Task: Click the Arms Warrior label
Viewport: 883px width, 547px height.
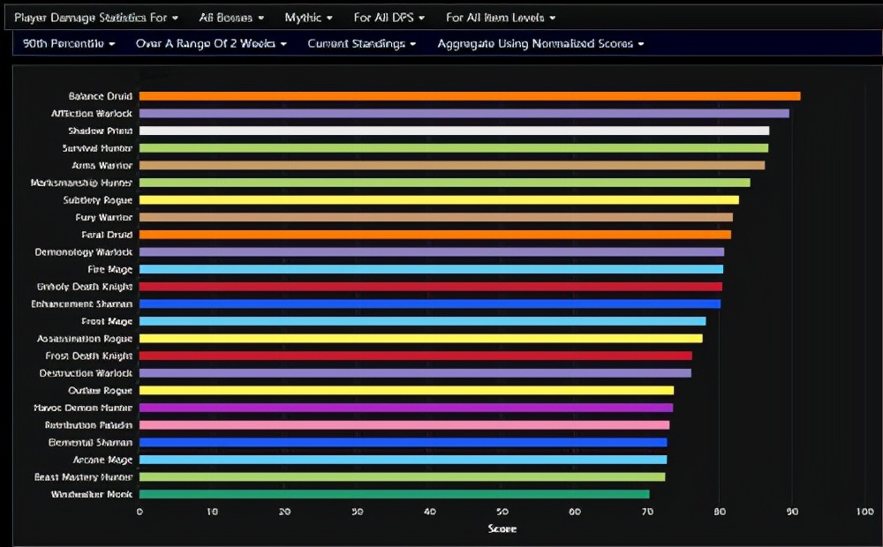Action: point(102,166)
